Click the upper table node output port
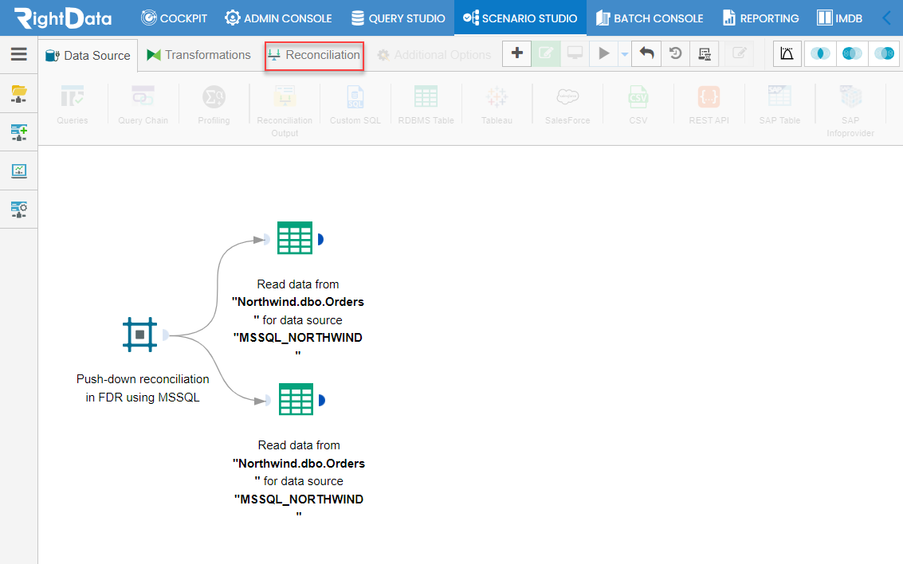 (x=320, y=239)
